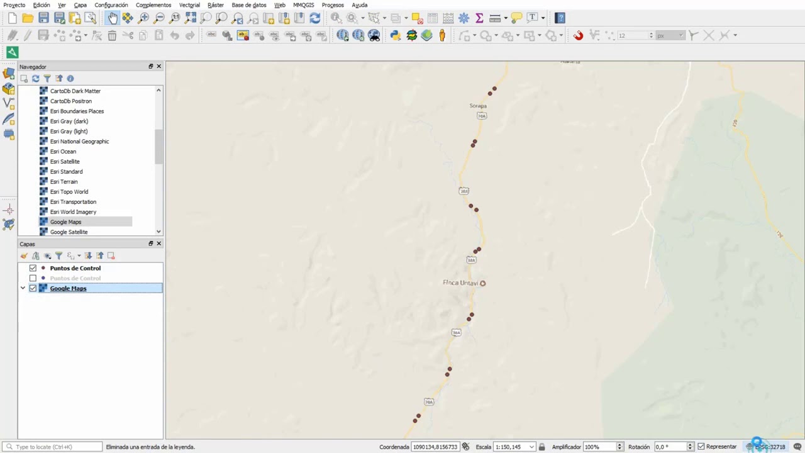Uncheck the visible Puntos de Control layer
The image size is (805, 453).
click(x=33, y=268)
